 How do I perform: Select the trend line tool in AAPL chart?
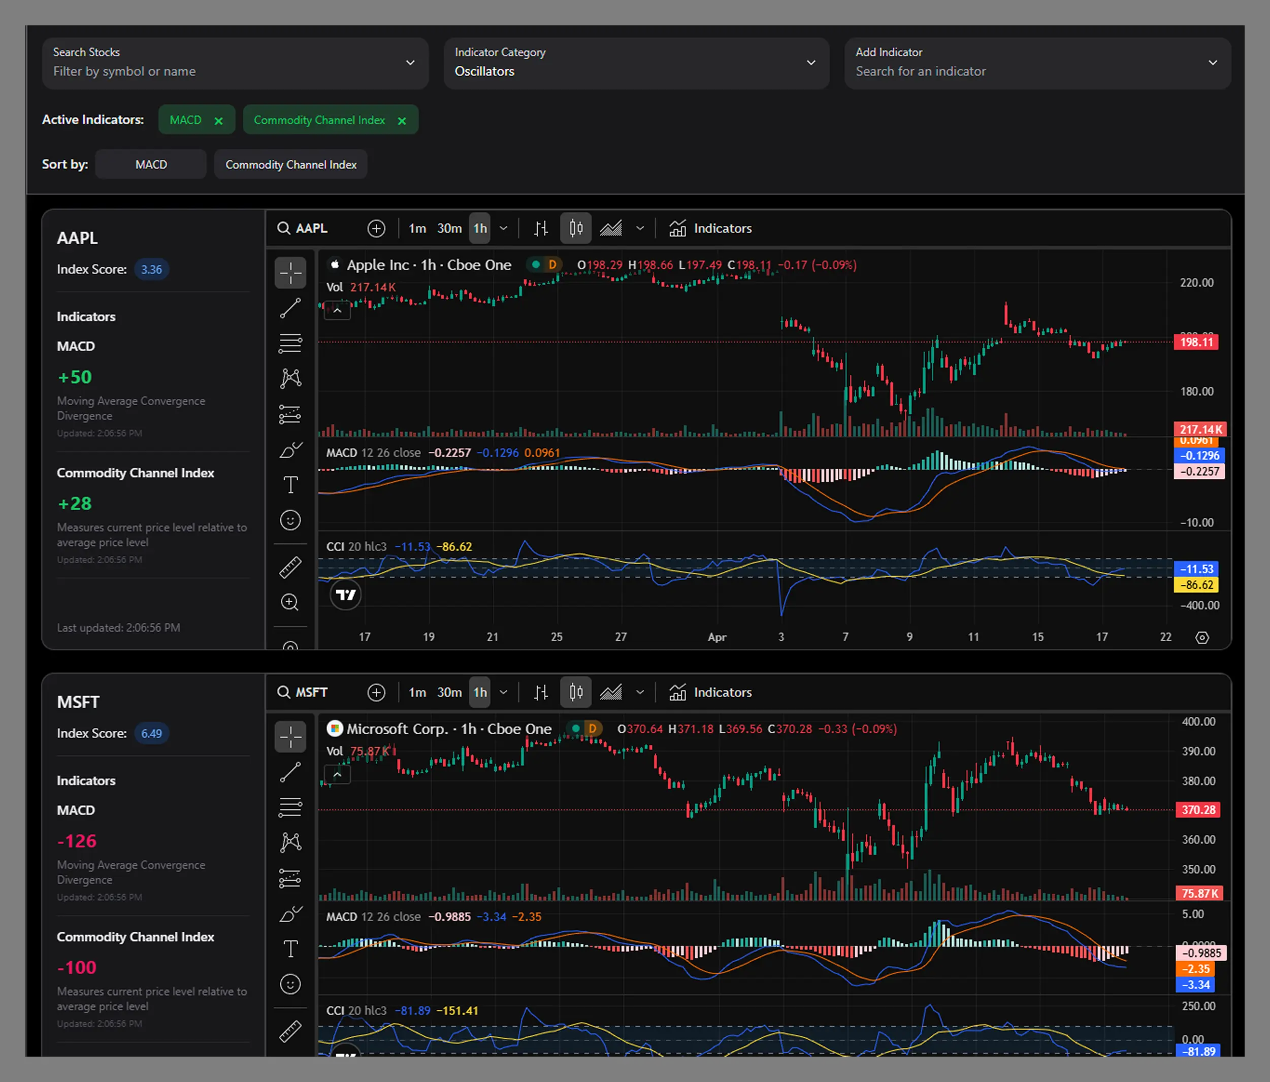[x=290, y=308]
